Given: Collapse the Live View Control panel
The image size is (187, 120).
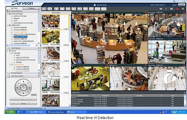Looking at the screenshot, I should [39, 76].
